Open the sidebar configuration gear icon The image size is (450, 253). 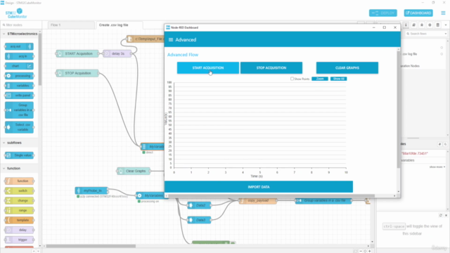[x=430, y=25]
